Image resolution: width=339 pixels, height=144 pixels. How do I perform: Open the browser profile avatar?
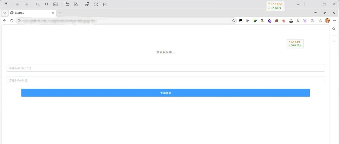point(327,21)
